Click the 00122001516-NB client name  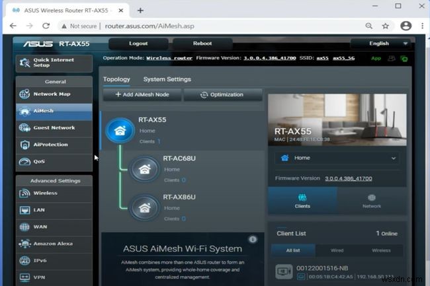pos(322,268)
